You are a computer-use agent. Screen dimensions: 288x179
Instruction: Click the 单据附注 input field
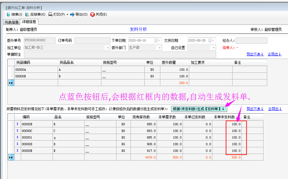click(120, 55)
